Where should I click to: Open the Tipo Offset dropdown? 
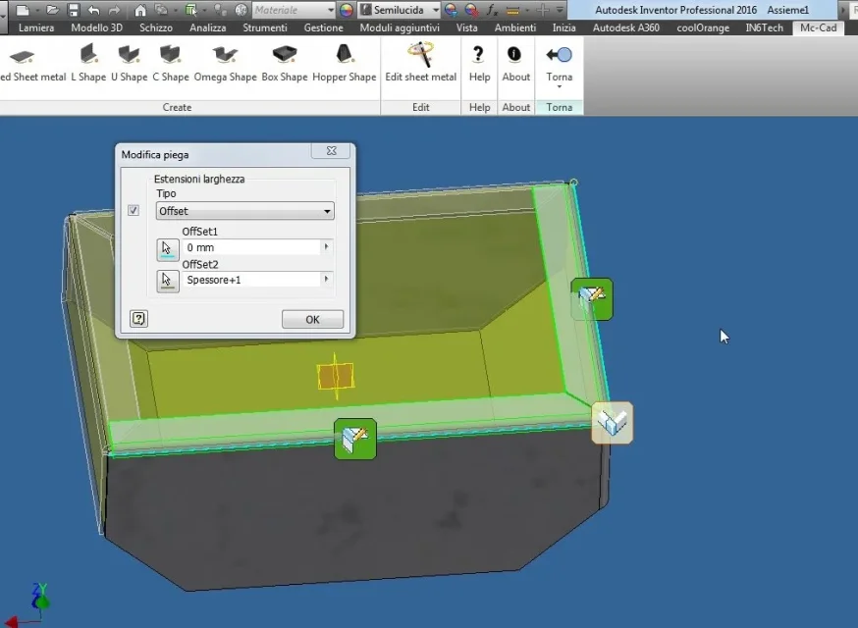pyautogui.click(x=244, y=211)
